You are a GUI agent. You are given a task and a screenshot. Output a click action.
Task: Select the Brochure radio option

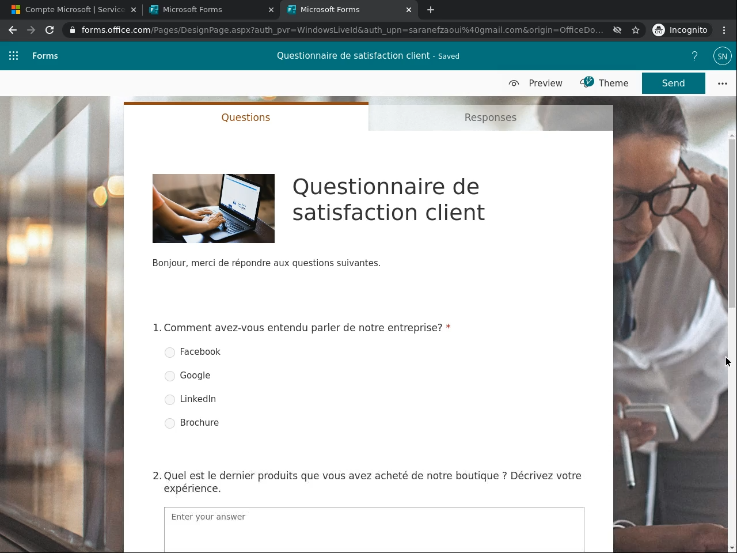[x=170, y=423]
